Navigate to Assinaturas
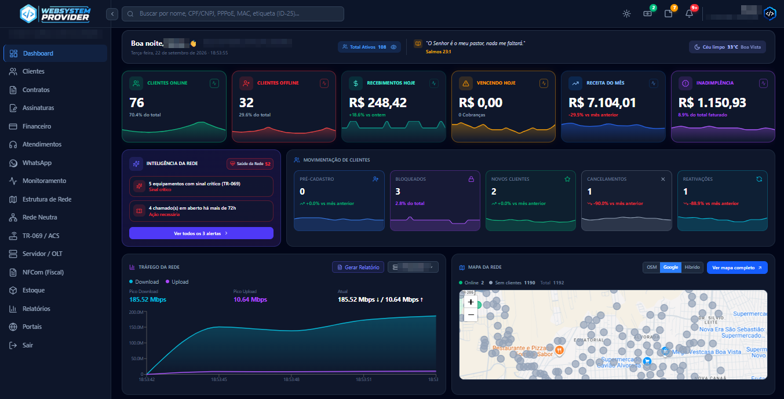This screenshot has height=399, width=784. coord(56,108)
